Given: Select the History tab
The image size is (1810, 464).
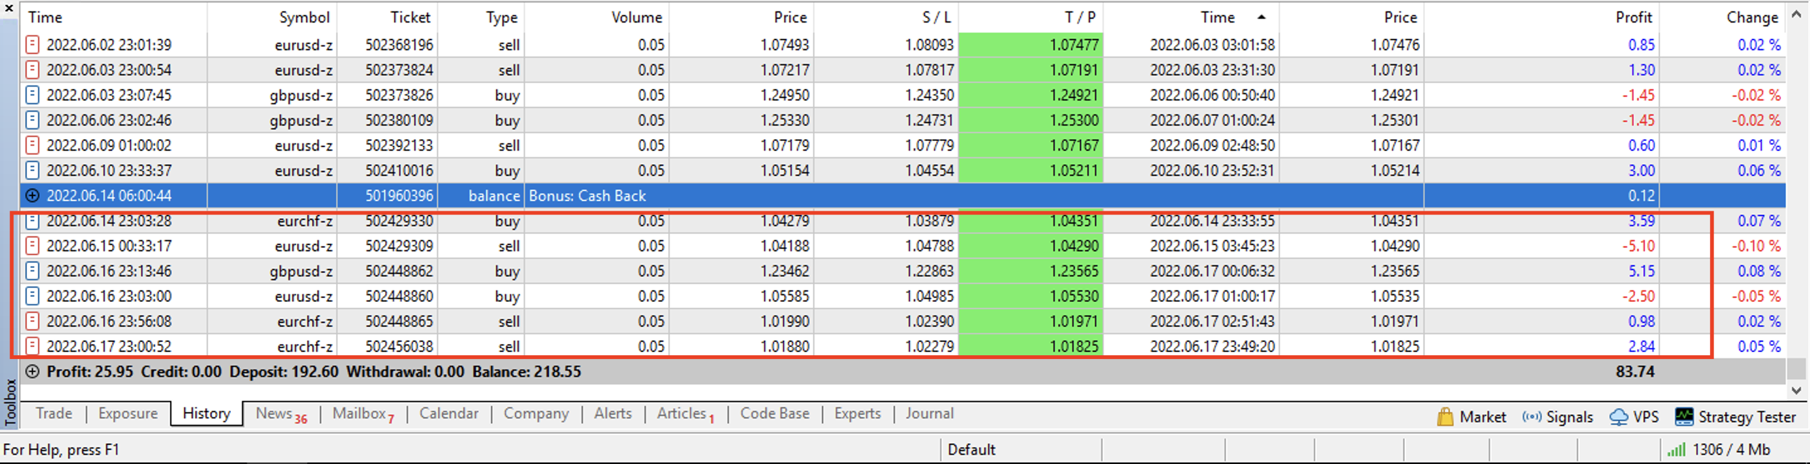Looking at the screenshot, I should pyautogui.click(x=206, y=414).
